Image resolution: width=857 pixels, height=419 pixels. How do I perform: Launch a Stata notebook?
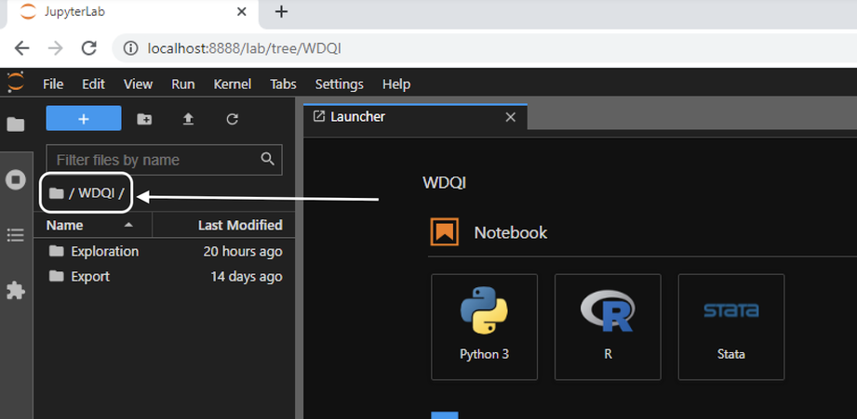pyautogui.click(x=730, y=326)
